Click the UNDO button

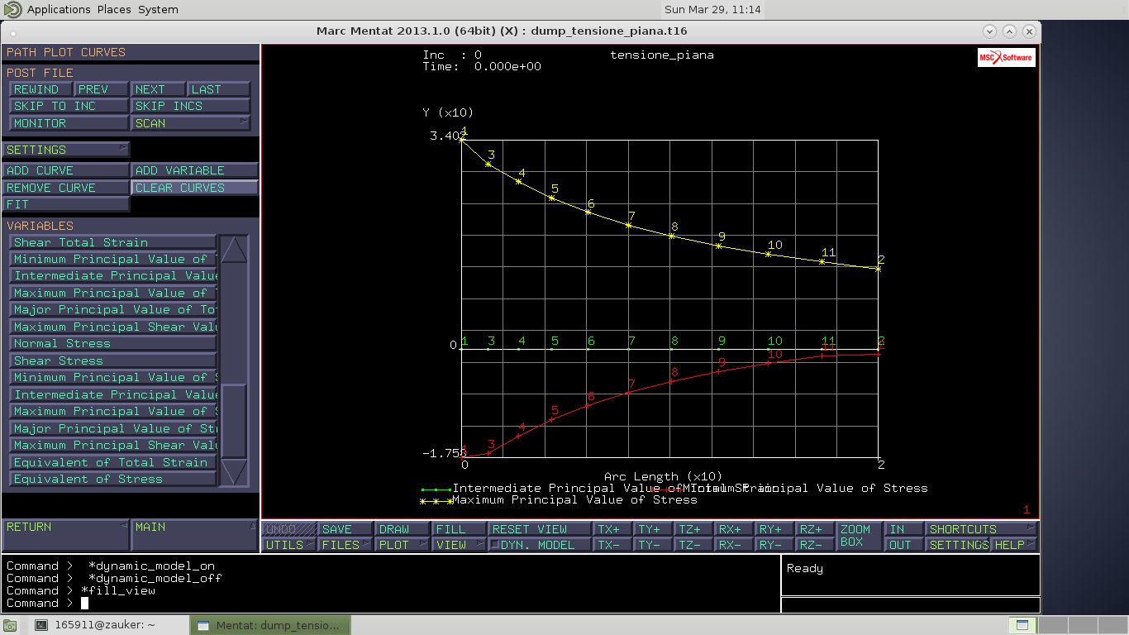290,529
